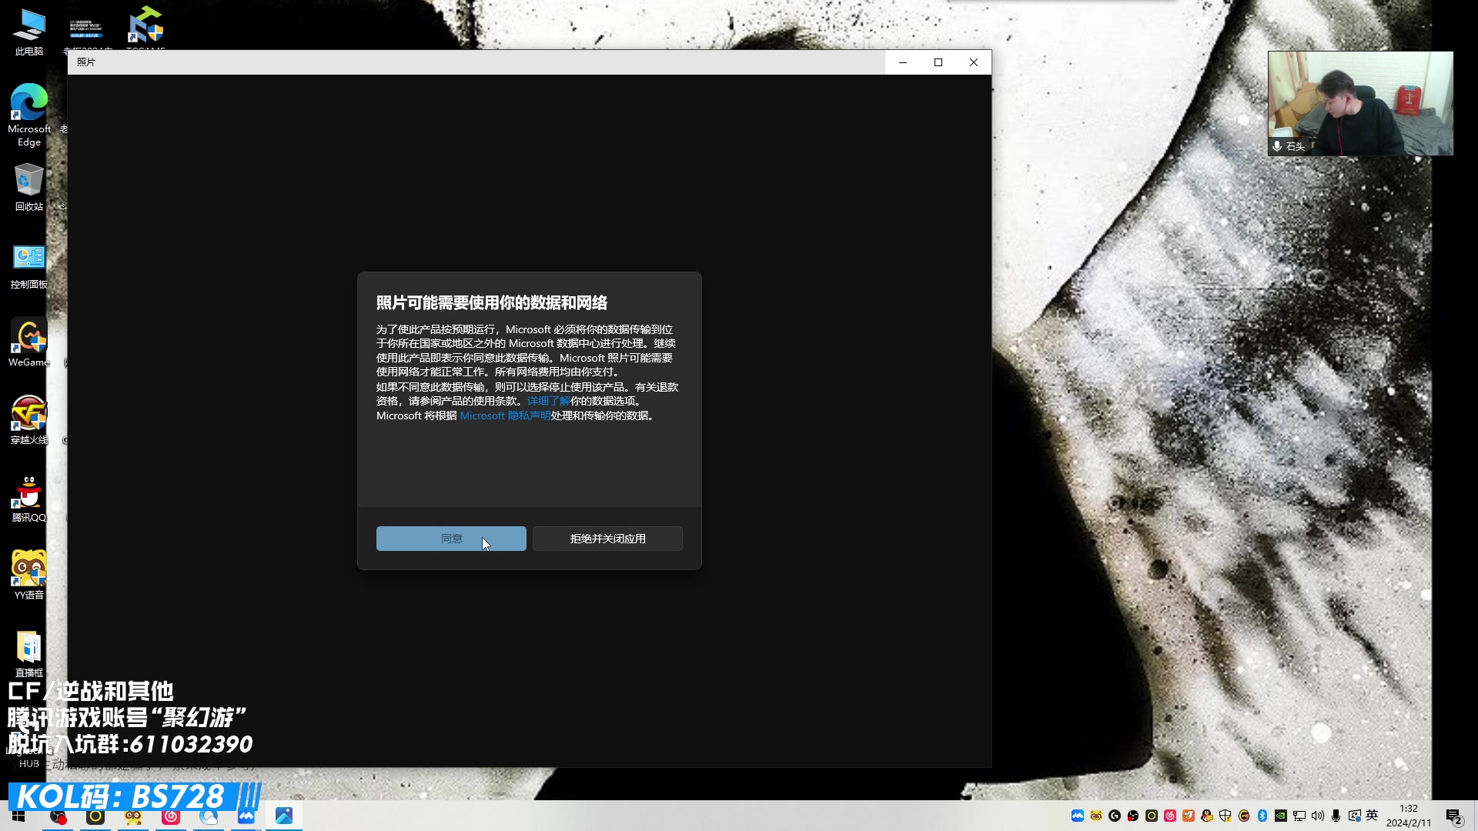Select the Microsoft Edge desktop icon
Image resolution: width=1478 pixels, height=831 pixels.
[x=29, y=115]
